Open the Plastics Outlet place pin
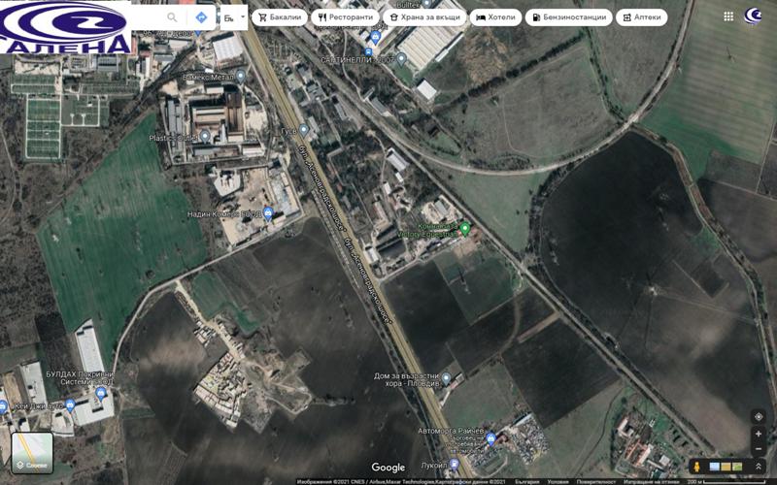This screenshot has height=485, width=777. (x=205, y=136)
